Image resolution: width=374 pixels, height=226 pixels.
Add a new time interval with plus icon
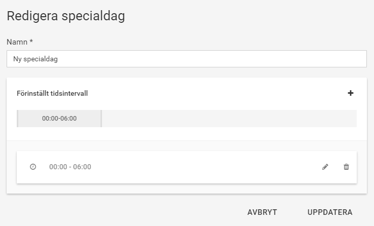[x=350, y=93]
